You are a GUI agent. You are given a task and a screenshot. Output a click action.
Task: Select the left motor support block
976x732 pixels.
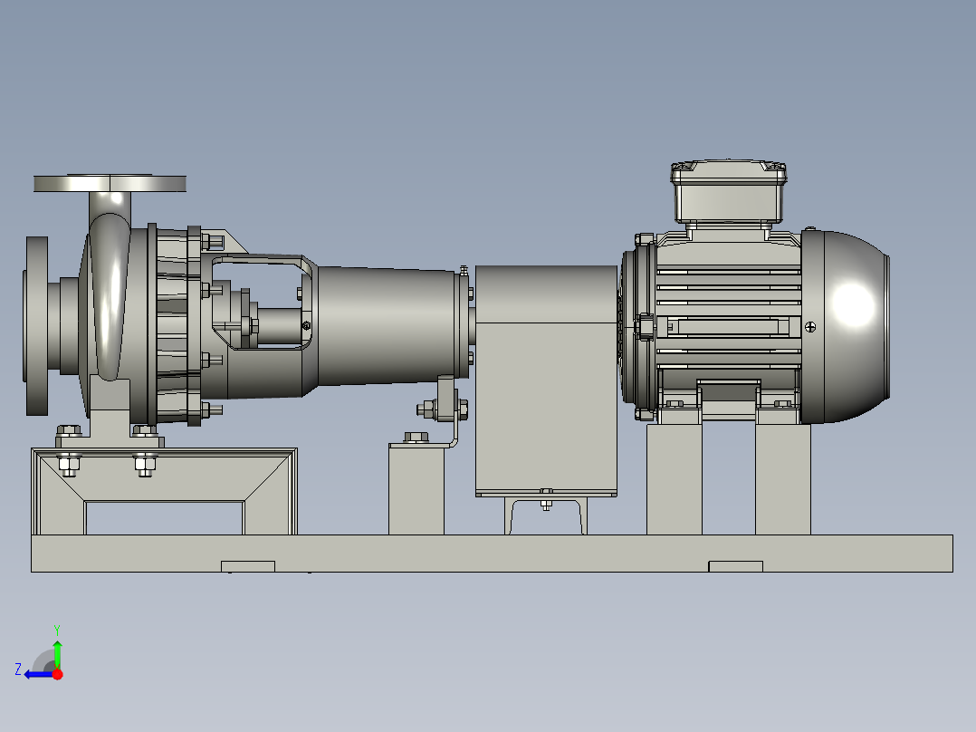675,479
